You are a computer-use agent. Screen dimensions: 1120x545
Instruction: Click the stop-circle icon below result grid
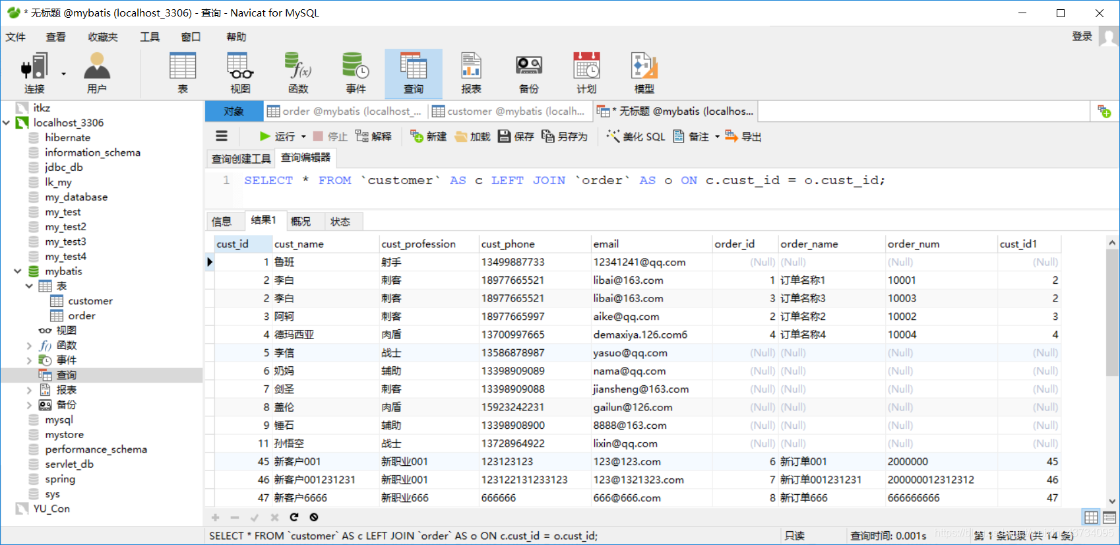(314, 517)
